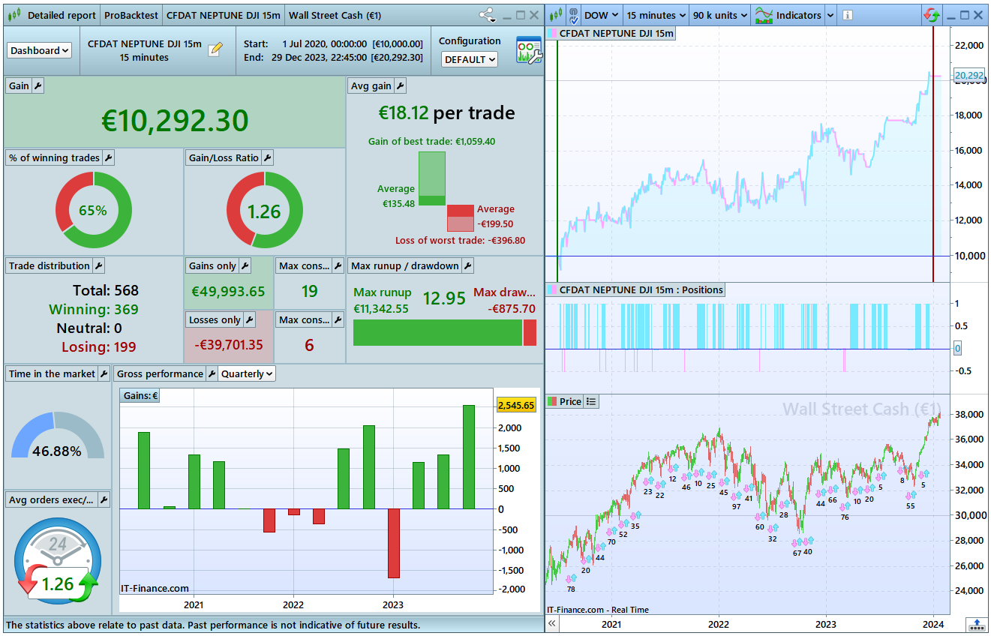Click the wrench beside Avg orders exec
Screen dimensions: 991x636
pyautogui.click(x=104, y=500)
